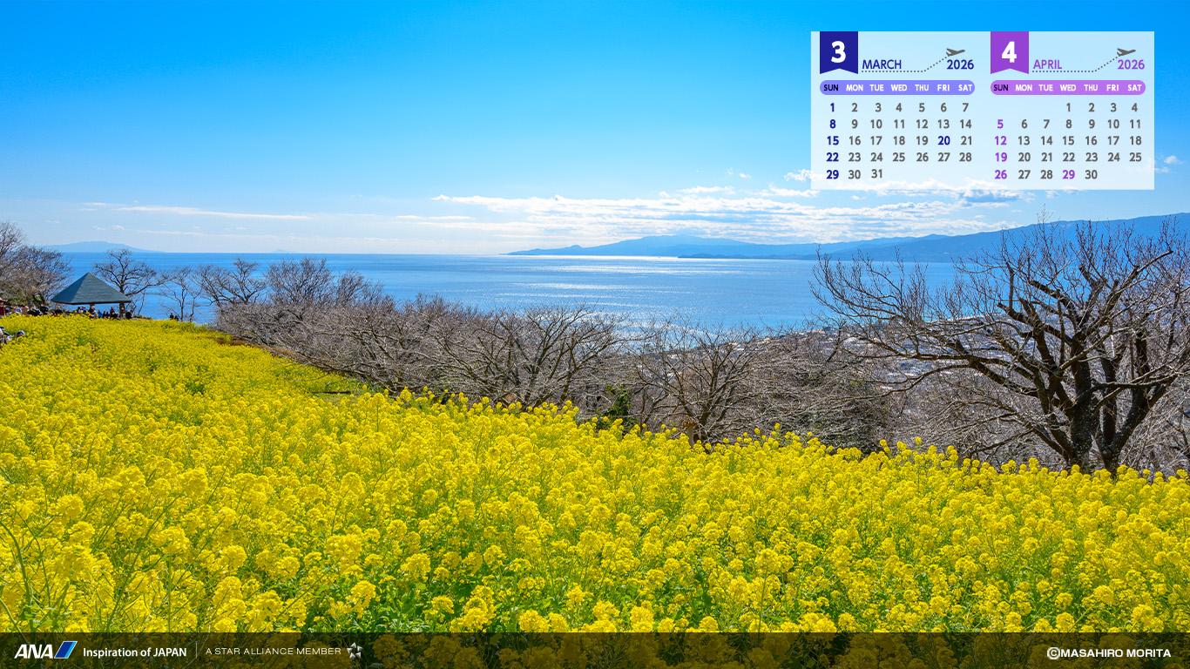Select the purple number 4 month badge
1190x669 pixels.
(1009, 52)
